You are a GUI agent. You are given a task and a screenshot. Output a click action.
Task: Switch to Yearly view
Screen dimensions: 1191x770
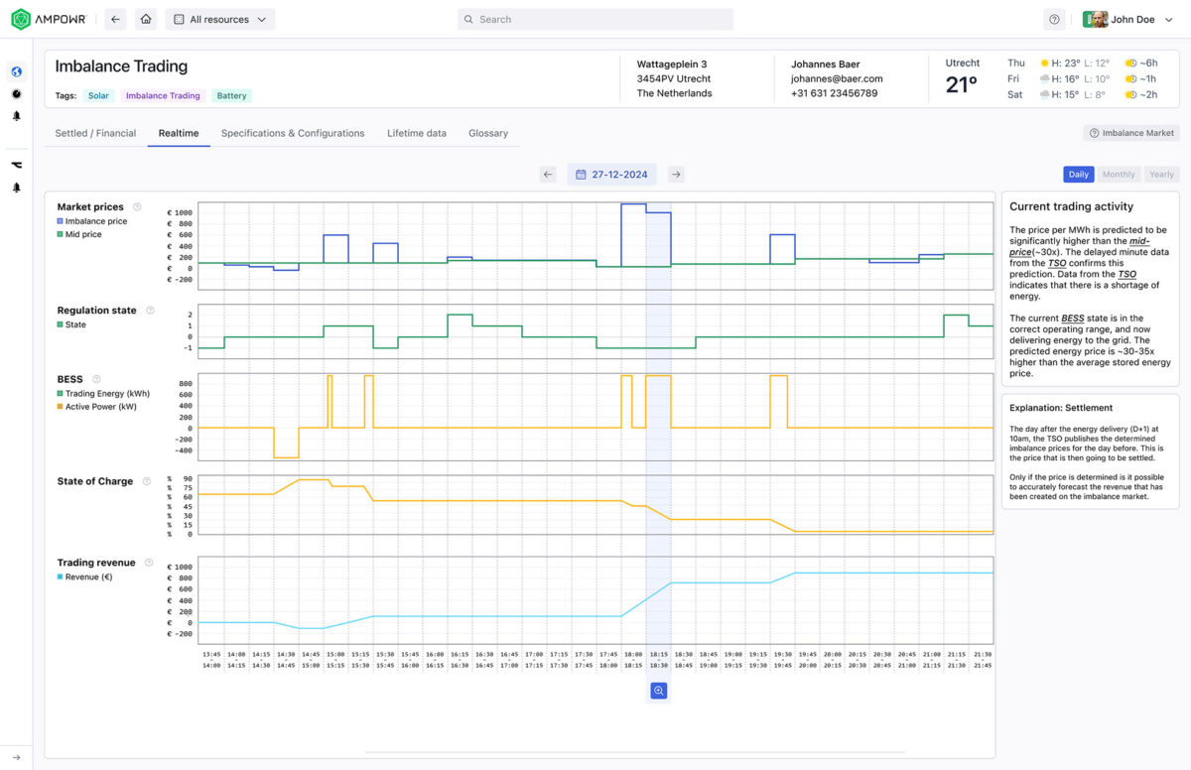tap(1161, 174)
